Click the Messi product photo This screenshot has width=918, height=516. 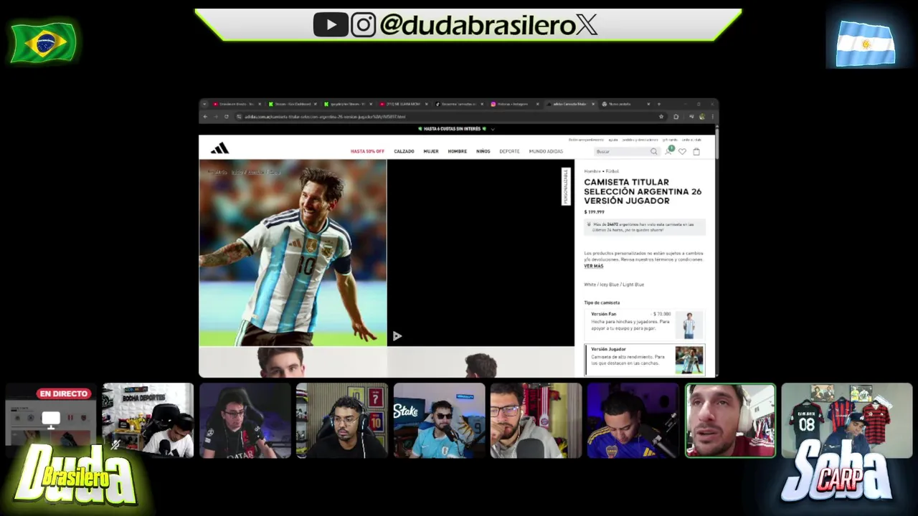click(x=293, y=253)
